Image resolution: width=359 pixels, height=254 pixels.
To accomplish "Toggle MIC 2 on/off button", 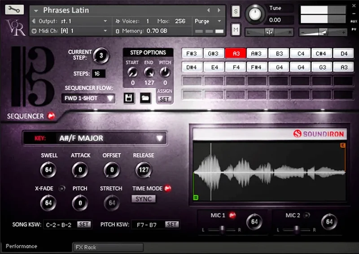I will click(306, 215).
